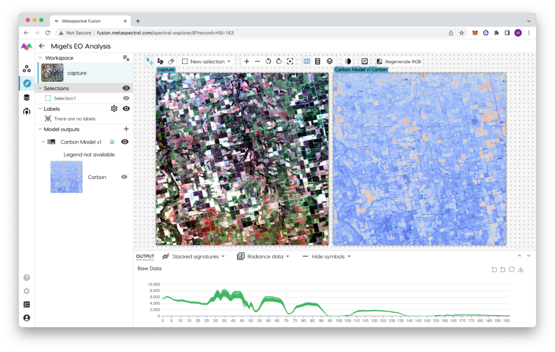
Task: Click the fit-to-view center icon
Action: pyautogui.click(x=290, y=62)
